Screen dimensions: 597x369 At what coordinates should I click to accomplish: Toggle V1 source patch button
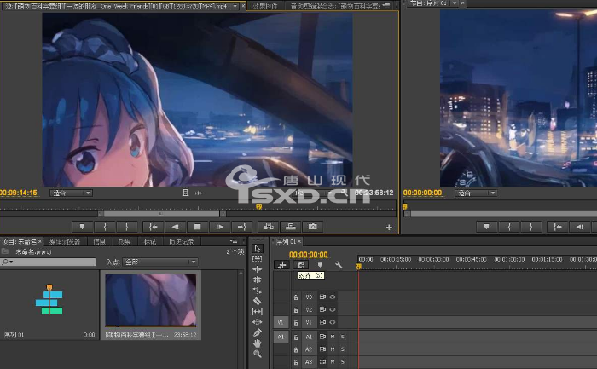pos(281,322)
